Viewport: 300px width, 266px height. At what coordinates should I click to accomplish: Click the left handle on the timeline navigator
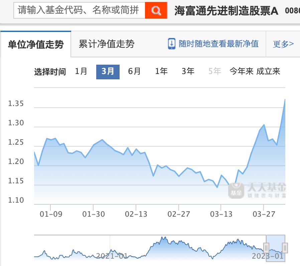click(266, 248)
